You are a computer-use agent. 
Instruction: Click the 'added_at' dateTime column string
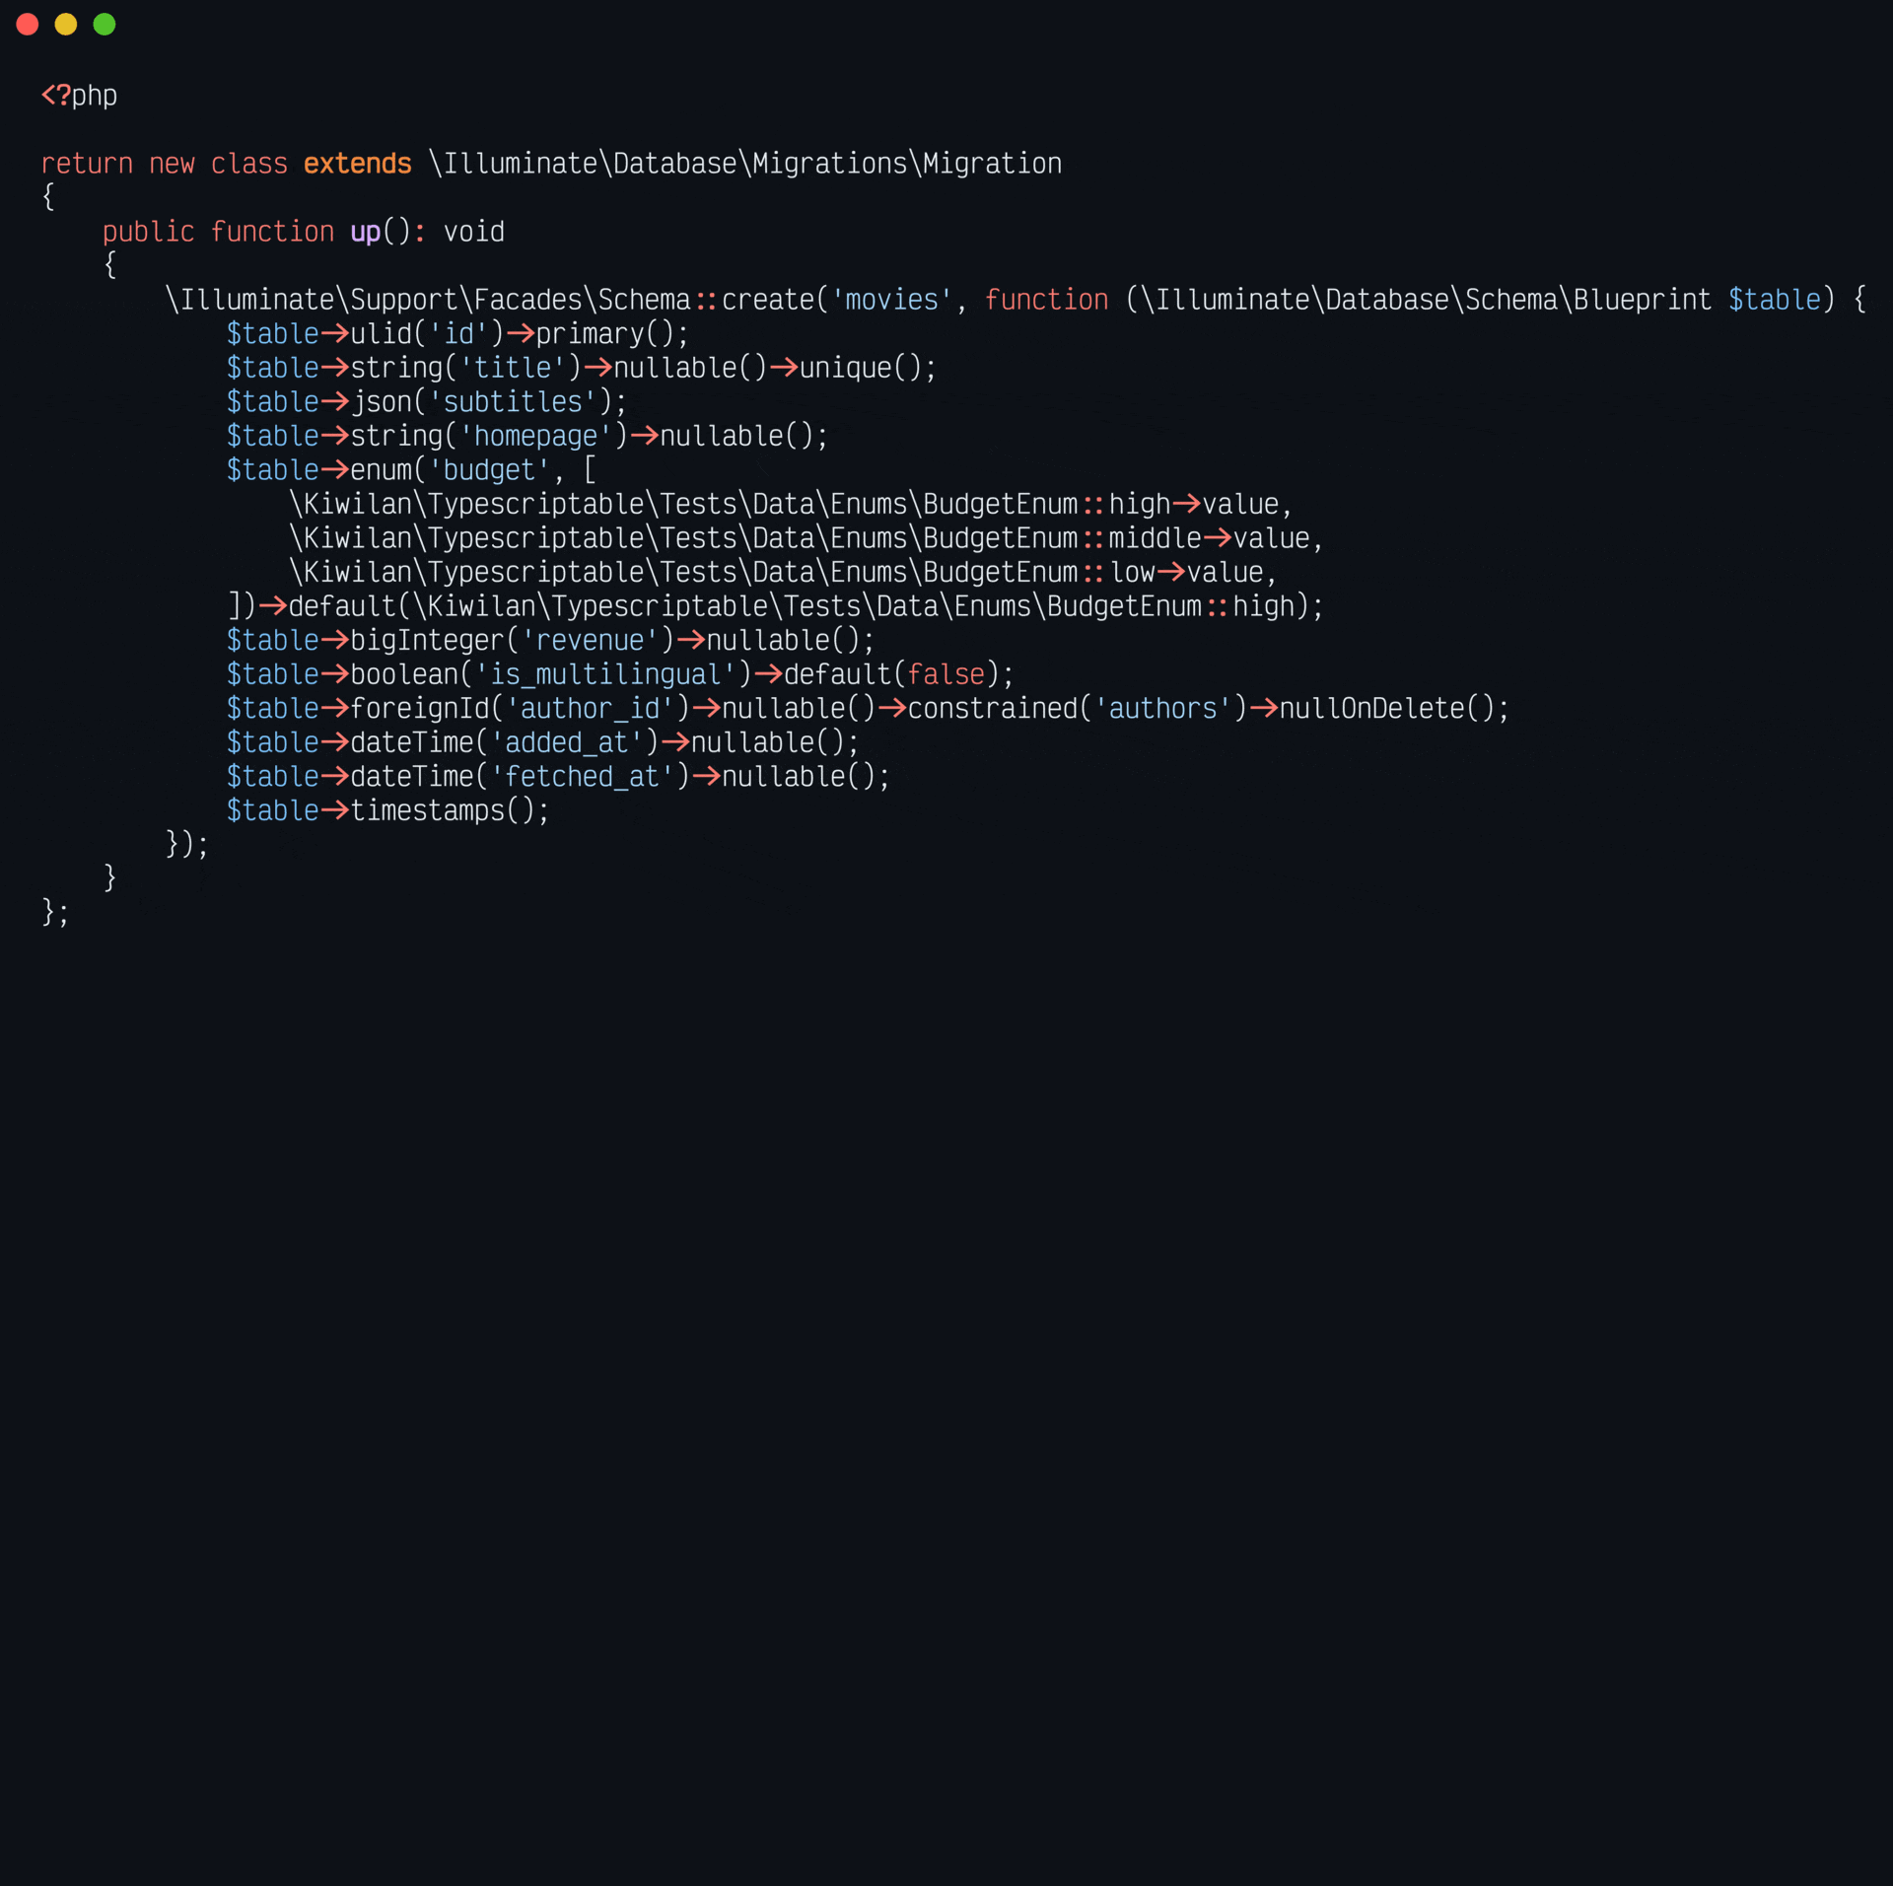point(566,742)
